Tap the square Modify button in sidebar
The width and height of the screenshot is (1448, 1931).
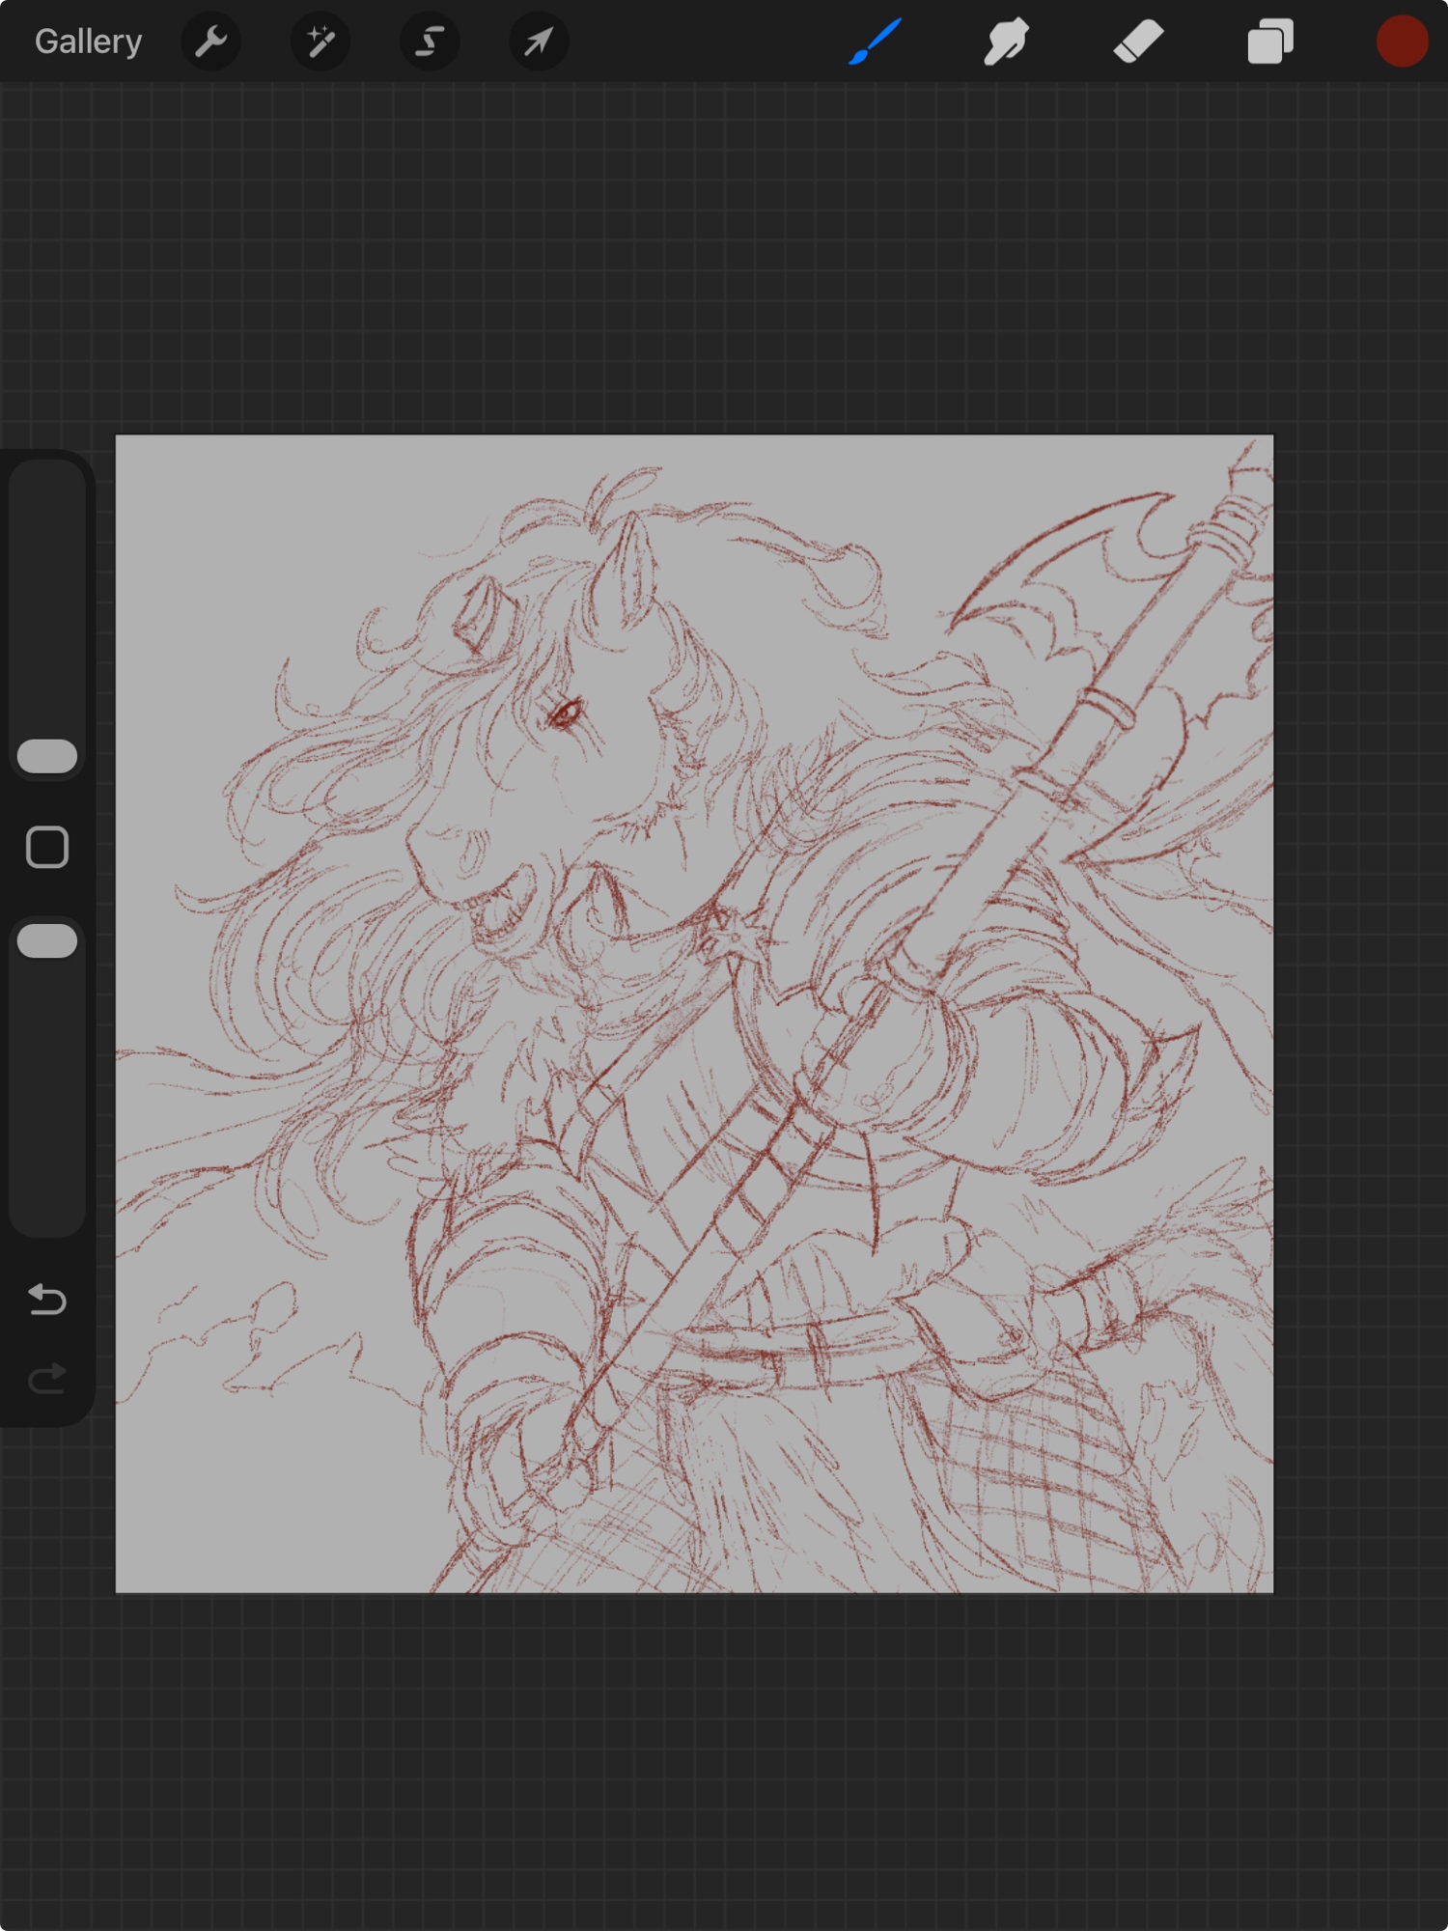pyautogui.click(x=47, y=848)
